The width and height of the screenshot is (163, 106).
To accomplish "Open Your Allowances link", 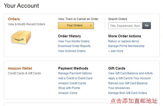I will point(119,88).
